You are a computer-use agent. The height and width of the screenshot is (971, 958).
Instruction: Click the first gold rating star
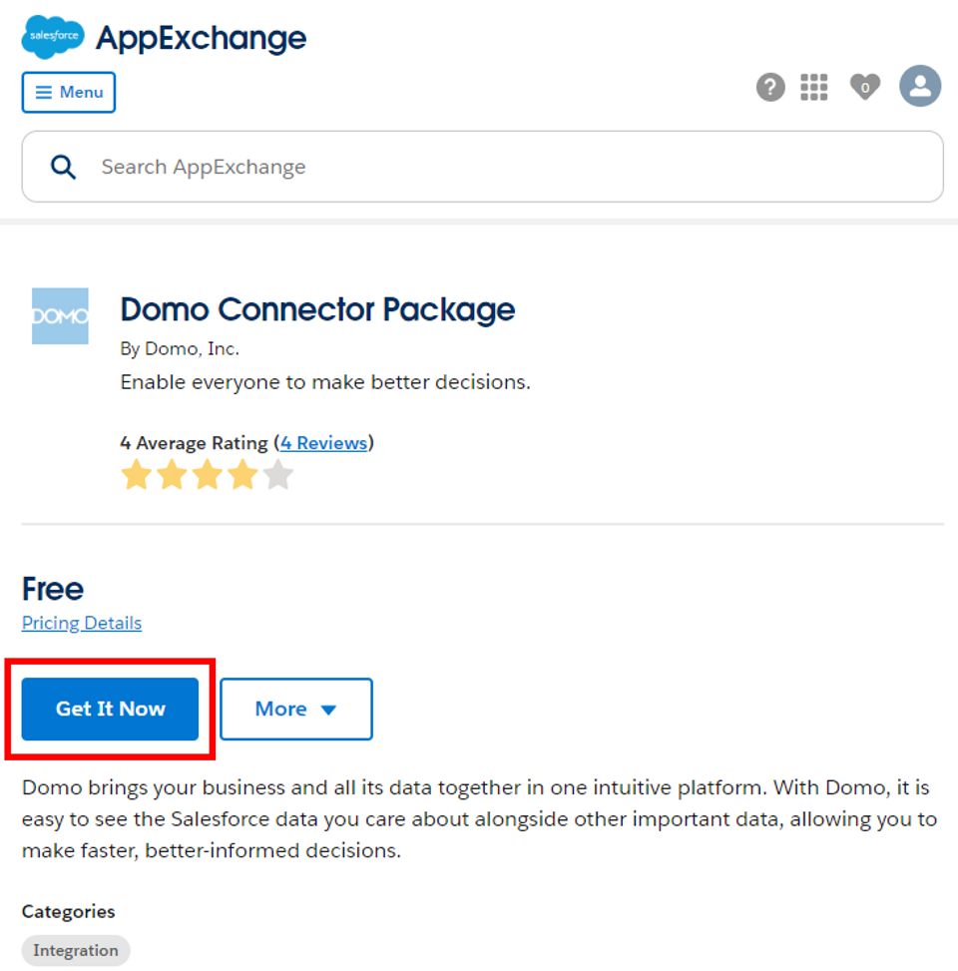(137, 475)
